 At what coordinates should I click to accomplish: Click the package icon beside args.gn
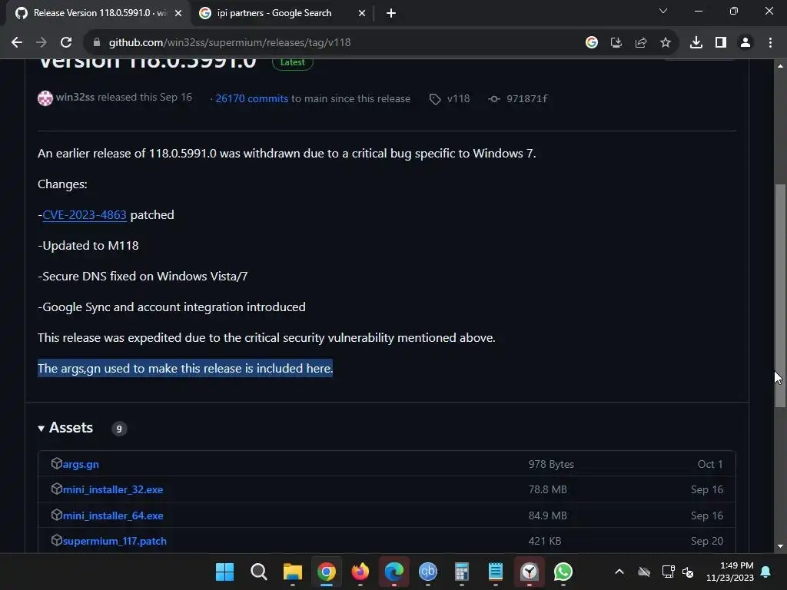(57, 463)
